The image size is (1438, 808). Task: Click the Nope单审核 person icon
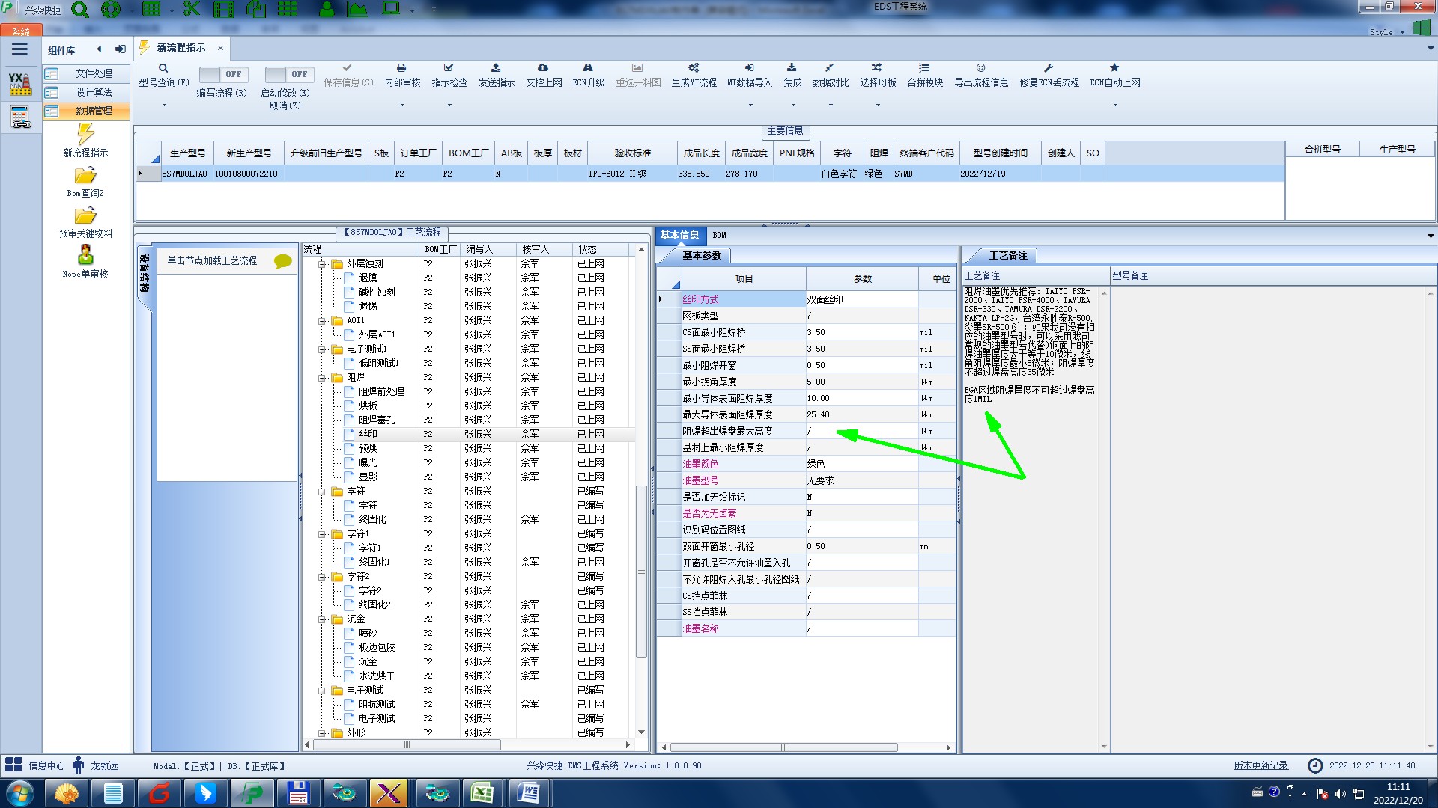(x=85, y=255)
